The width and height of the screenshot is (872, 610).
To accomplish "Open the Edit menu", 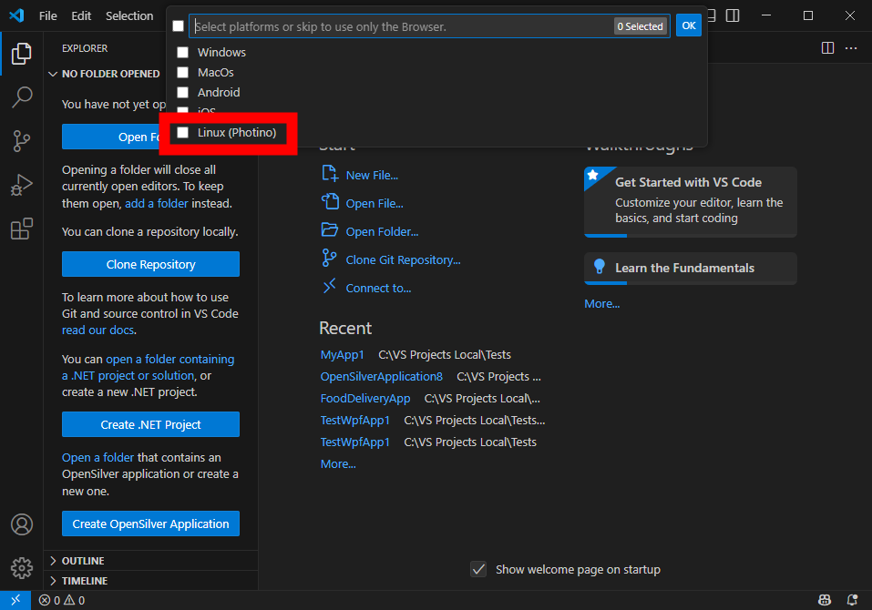I will tap(80, 15).
